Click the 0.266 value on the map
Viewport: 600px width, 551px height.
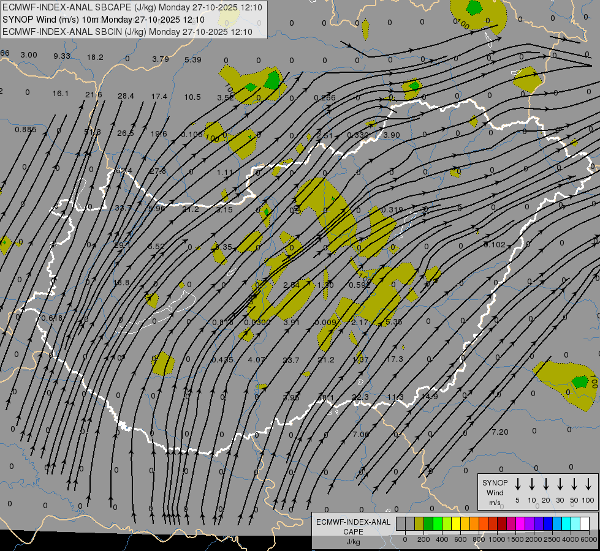click(x=324, y=98)
